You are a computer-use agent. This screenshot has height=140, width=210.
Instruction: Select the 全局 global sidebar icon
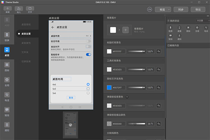click(7, 80)
